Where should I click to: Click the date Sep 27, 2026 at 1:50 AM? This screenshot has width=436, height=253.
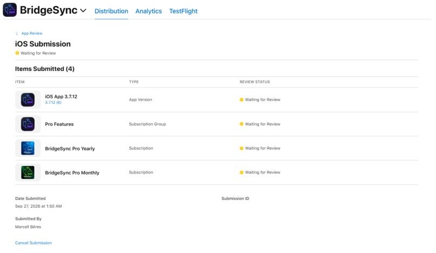pyautogui.click(x=38, y=206)
